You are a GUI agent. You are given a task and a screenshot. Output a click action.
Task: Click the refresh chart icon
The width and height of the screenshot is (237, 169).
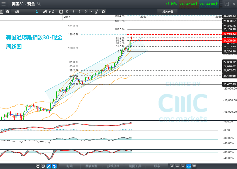click(x=38, y=166)
